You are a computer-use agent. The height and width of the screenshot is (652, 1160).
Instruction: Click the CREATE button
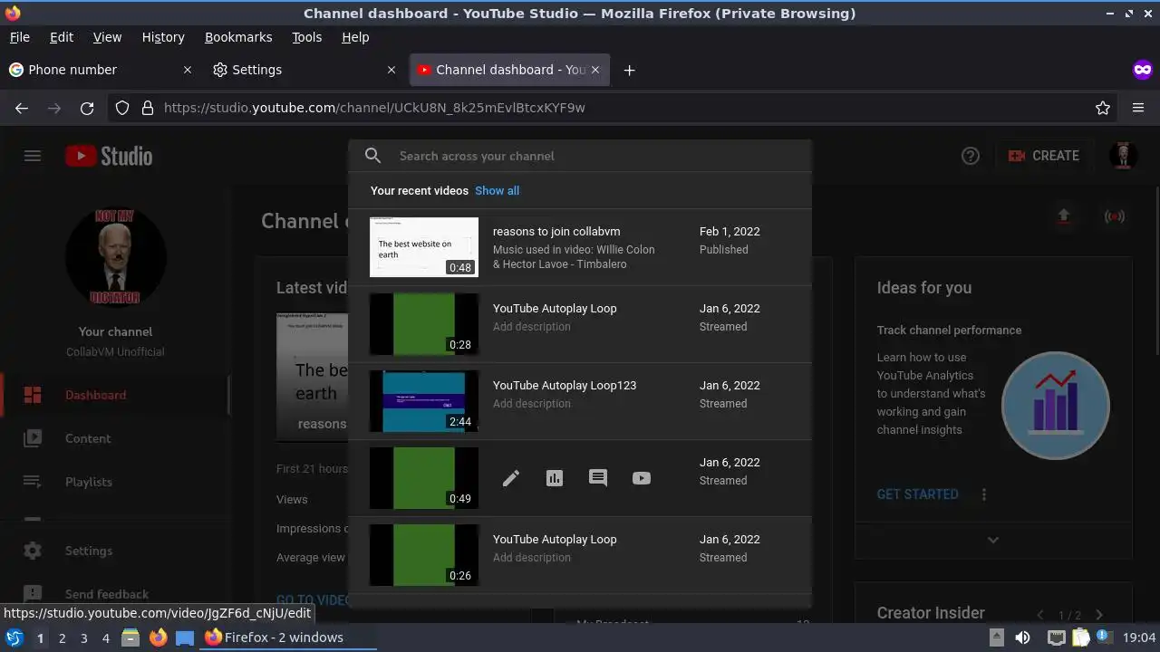(1044, 156)
